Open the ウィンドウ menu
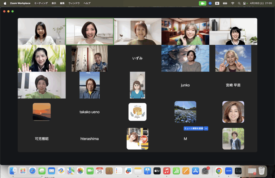The width and height of the screenshot is (275, 178). [74, 3]
